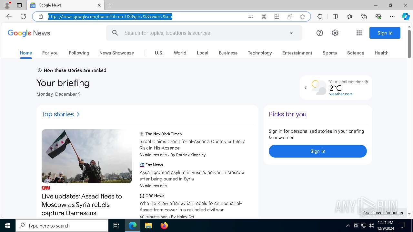Image resolution: width=413 pixels, height=232 pixels.
Task: Open the split screen icon
Action: point(335,16)
